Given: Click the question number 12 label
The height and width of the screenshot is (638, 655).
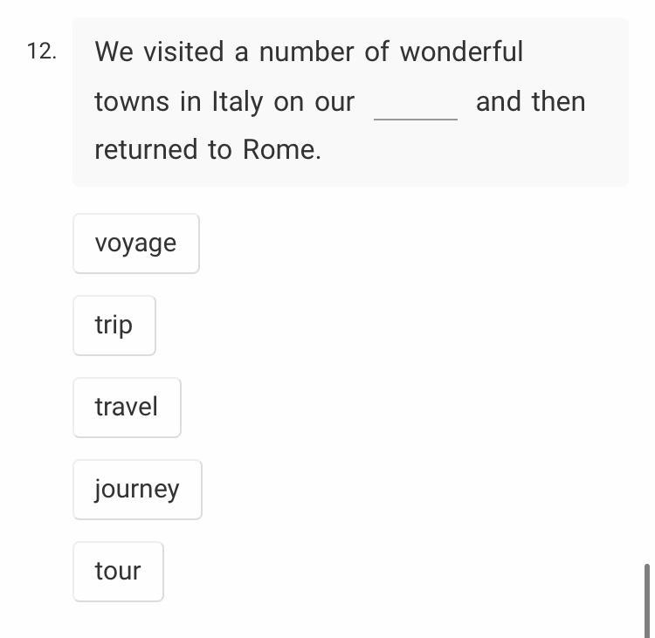Looking at the screenshot, I should coord(41,51).
